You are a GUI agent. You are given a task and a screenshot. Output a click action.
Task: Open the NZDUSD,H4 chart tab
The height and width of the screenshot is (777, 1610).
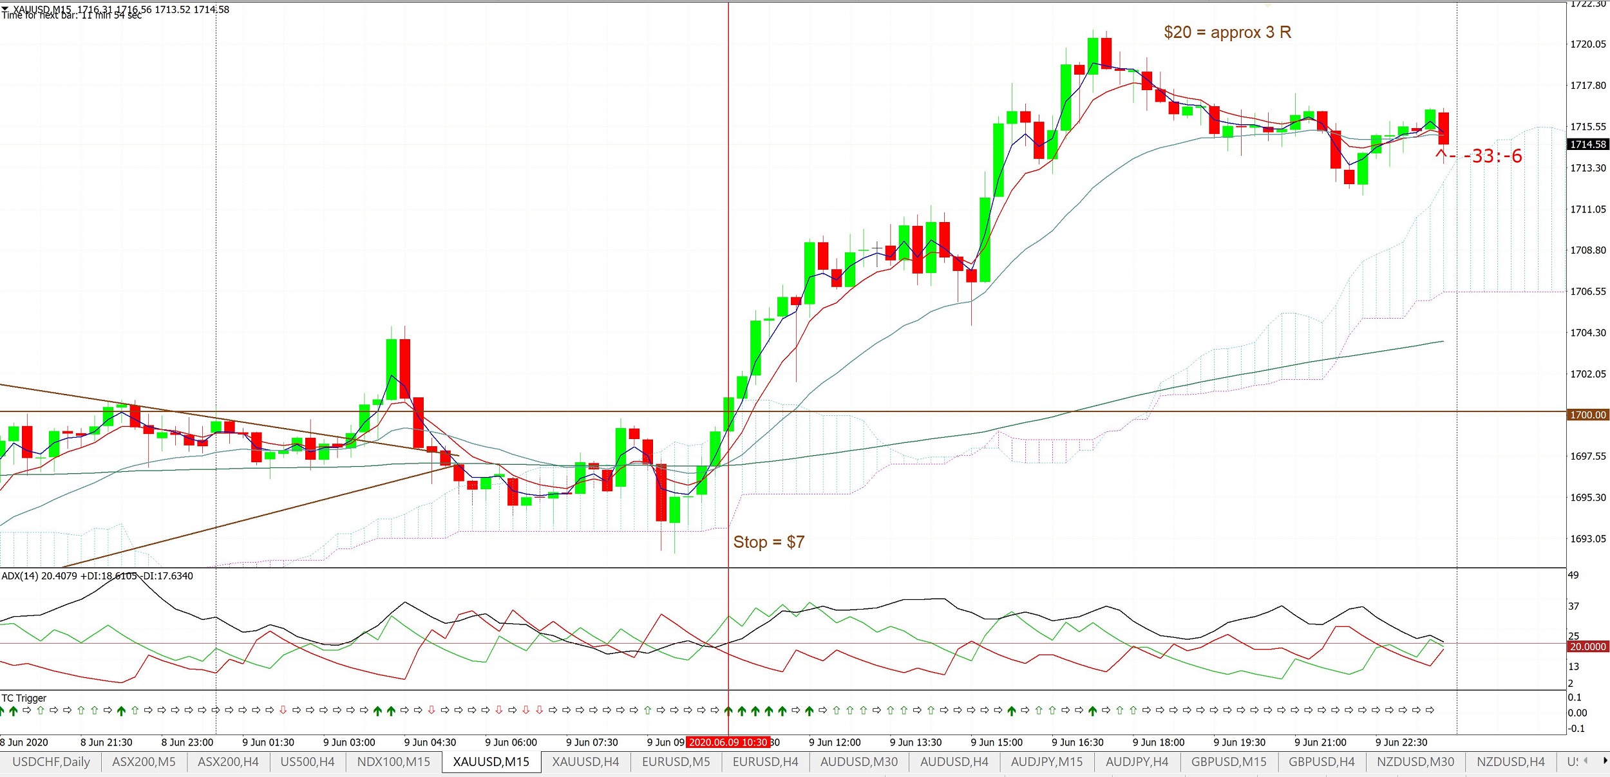(1510, 762)
